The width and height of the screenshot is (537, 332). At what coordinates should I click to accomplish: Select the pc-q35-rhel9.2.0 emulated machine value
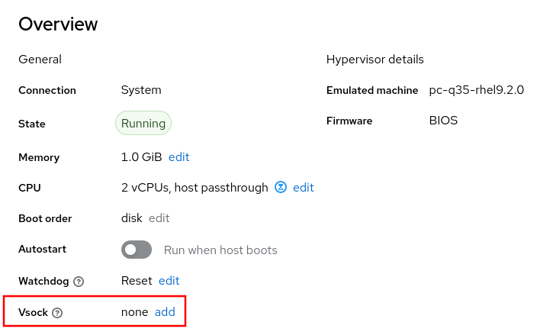click(x=476, y=90)
